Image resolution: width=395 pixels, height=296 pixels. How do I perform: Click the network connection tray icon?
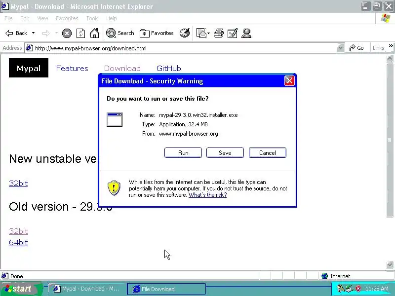350,289
